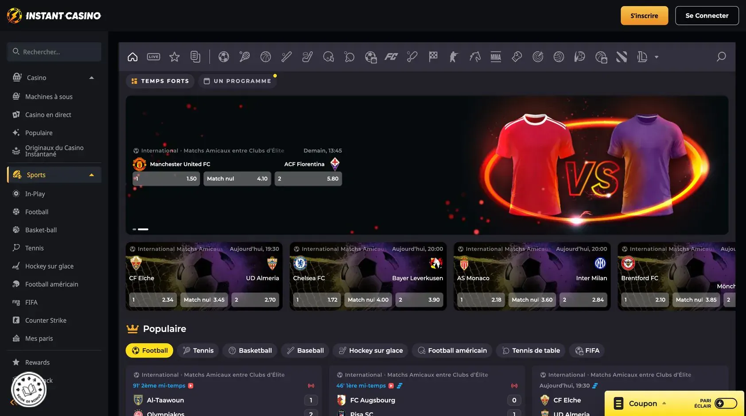746x416 pixels.
Task: Select the Counter Strike soldier icon in toolbar
Action: pos(454,57)
